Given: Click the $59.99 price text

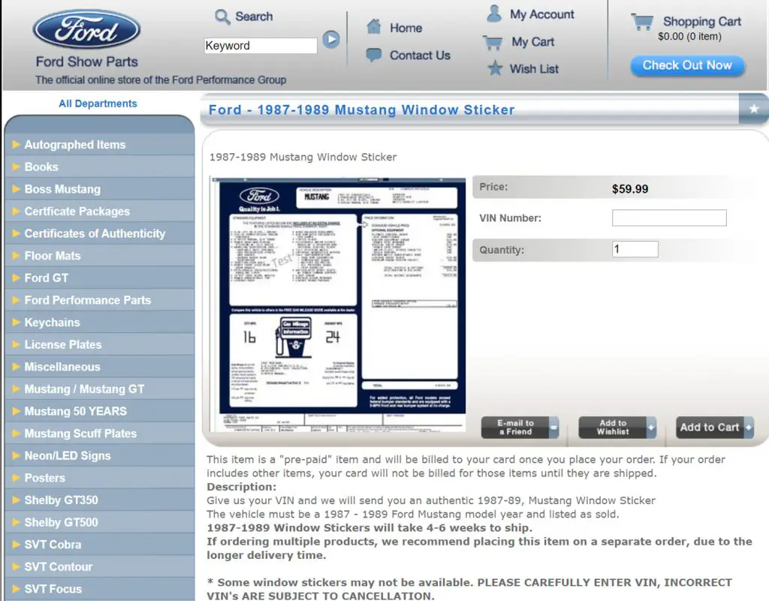Looking at the screenshot, I should pyautogui.click(x=630, y=188).
